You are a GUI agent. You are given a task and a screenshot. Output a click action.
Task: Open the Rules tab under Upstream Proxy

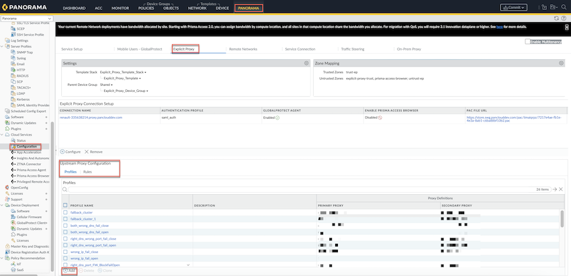point(87,172)
